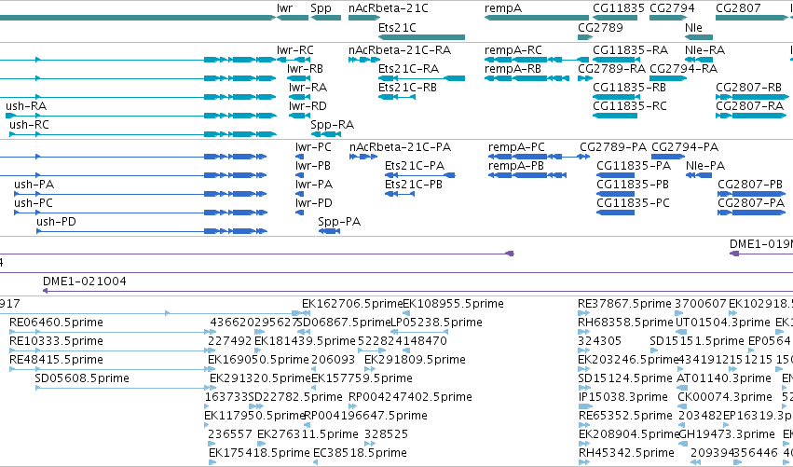Select the EK108955.5prime EST label
Viewport: 793px width, 467px height.
coord(453,304)
